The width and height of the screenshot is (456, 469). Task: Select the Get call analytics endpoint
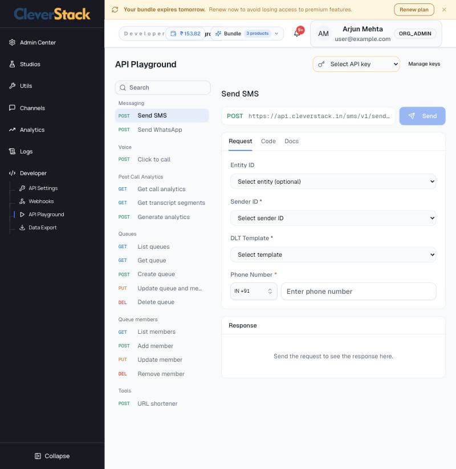point(162,189)
